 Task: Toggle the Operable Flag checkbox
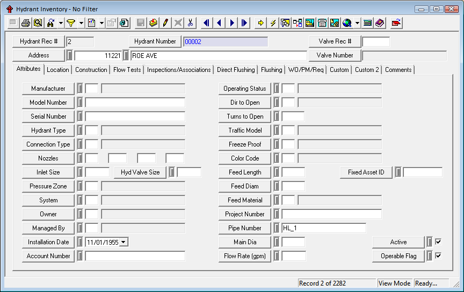438,256
